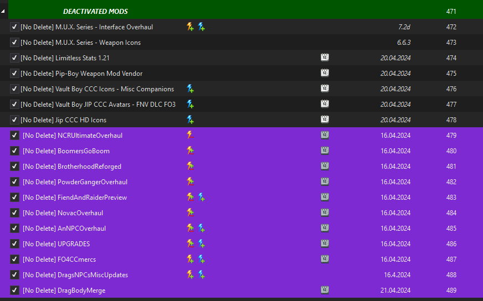Select the BrotherhoodReforged mod entry

tap(242, 166)
